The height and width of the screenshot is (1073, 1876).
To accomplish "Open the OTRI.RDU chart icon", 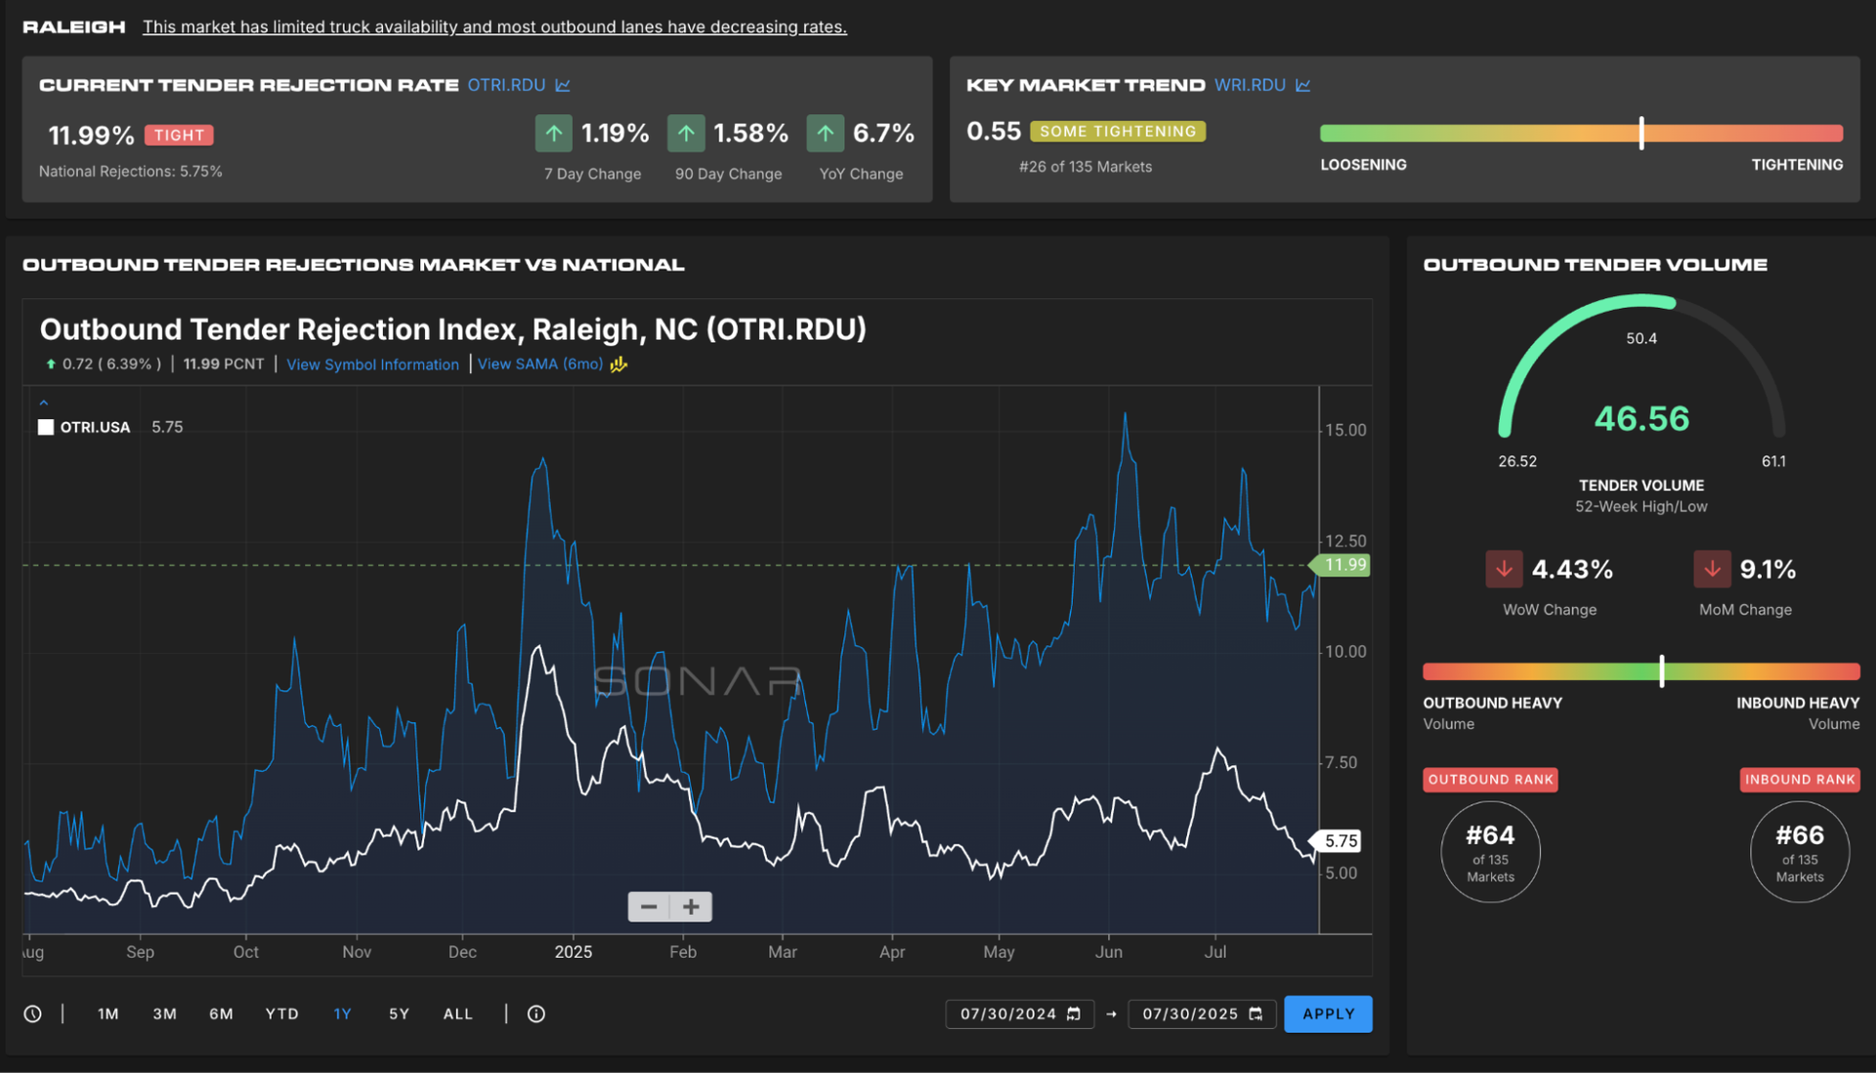I will click(x=563, y=85).
